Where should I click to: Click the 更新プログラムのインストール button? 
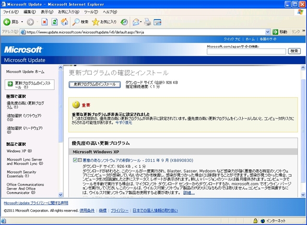[94, 84]
